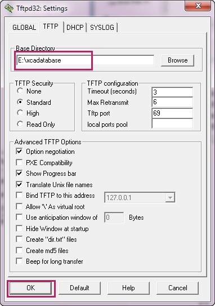Expand the 127.0.0.1 address dropdown
Screen dimensions: 215x306
click(170, 198)
